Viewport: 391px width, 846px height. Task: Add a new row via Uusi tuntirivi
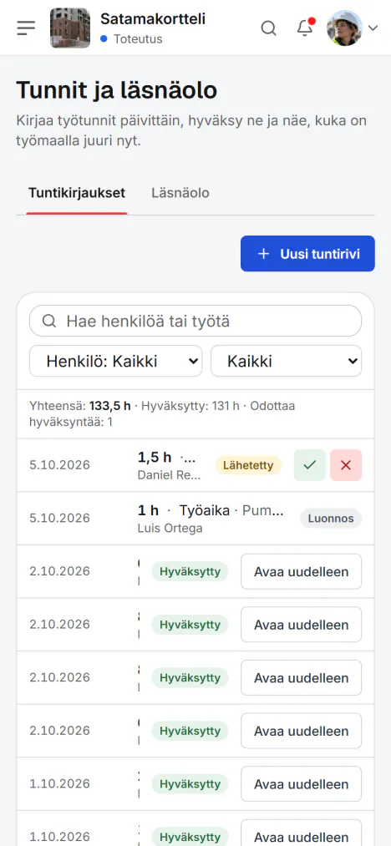pos(307,254)
